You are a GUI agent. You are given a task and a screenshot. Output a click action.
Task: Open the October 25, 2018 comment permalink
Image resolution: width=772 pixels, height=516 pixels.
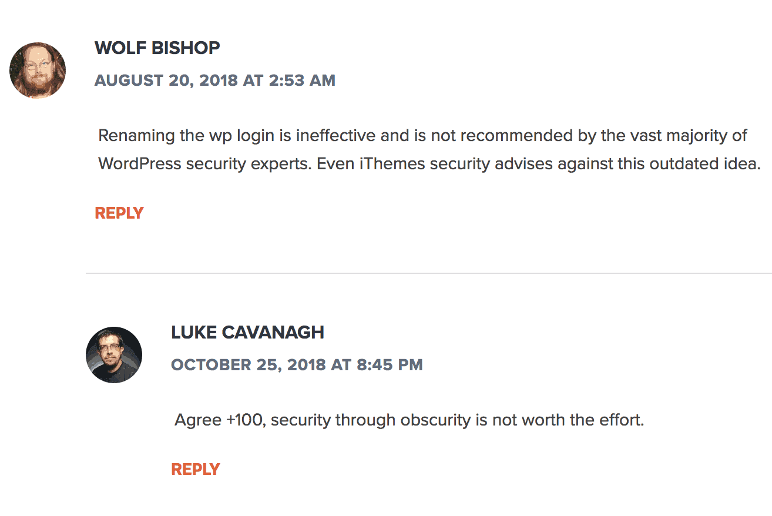[x=297, y=365]
